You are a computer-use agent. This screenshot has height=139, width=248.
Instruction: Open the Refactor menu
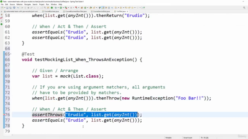tap(19, 4)
